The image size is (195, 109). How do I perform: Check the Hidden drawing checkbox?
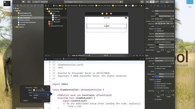click(155, 82)
